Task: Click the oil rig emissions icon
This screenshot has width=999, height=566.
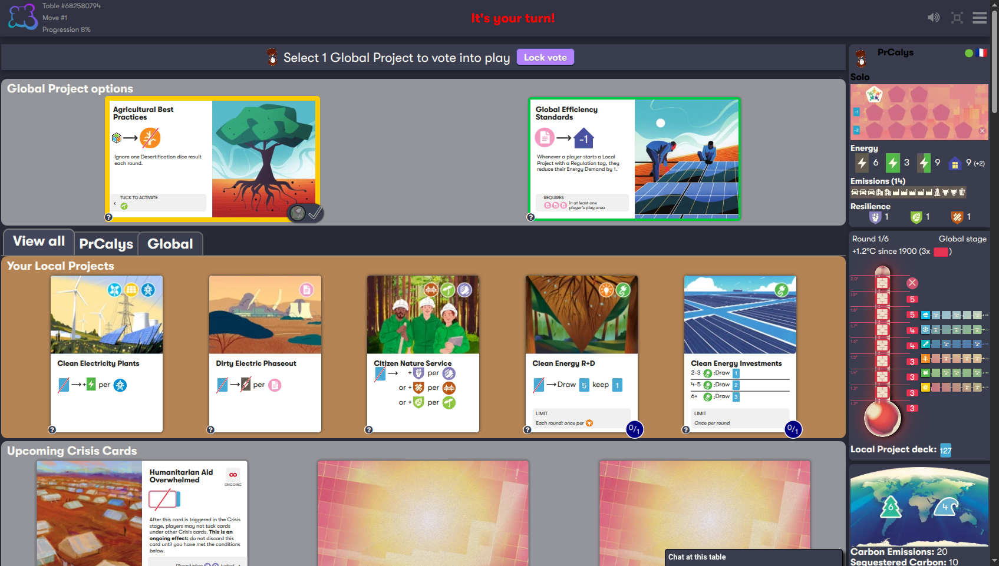Action: tap(937, 192)
